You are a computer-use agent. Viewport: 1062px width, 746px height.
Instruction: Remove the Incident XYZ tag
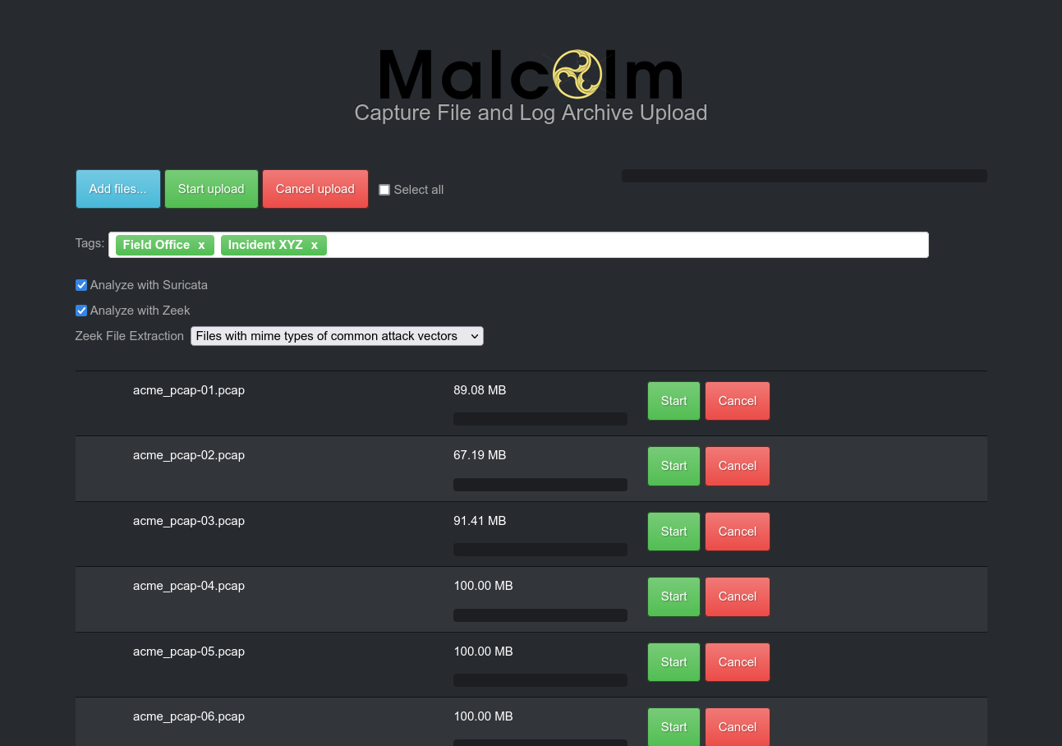coord(314,245)
